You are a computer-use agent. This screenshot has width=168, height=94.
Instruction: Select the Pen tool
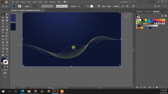pos(3,20)
